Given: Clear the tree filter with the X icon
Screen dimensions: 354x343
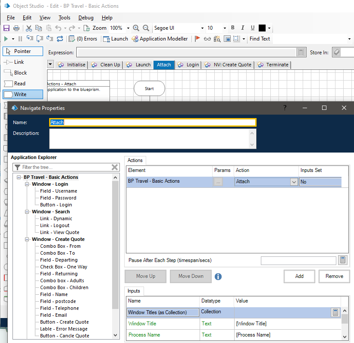Looking at the screenshot, I should click(115, 167).
